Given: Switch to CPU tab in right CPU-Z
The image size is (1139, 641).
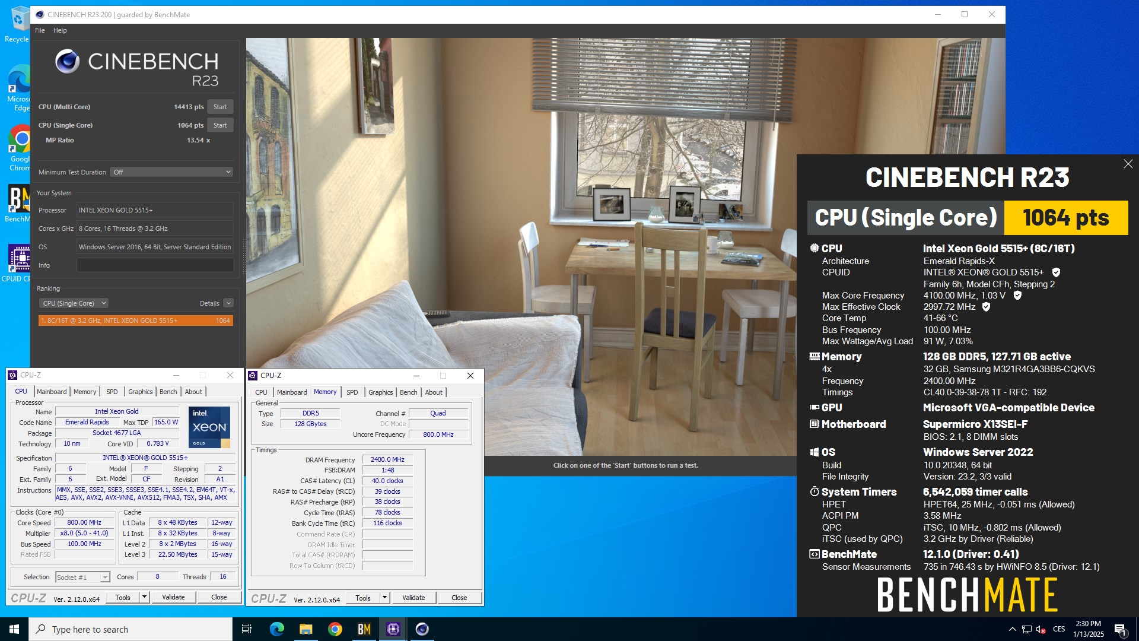Looking at the screenshot, I should [x=262, y=392].
